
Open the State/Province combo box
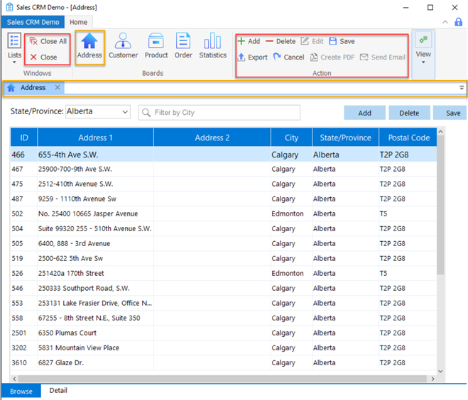(98, 112)
